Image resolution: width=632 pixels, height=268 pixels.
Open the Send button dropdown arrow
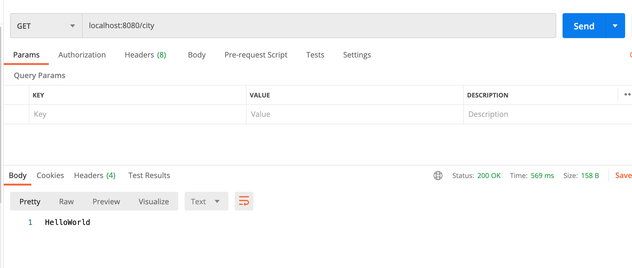(x=615, y=26)
